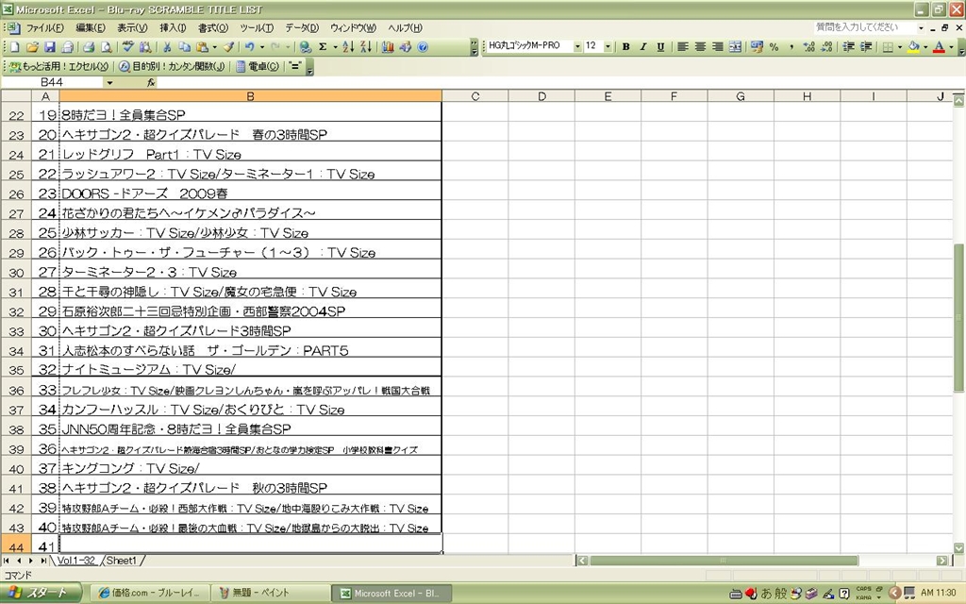Save the workbook with floppy icon
This screenshot has height=604, width=966.
coord(50,47)
